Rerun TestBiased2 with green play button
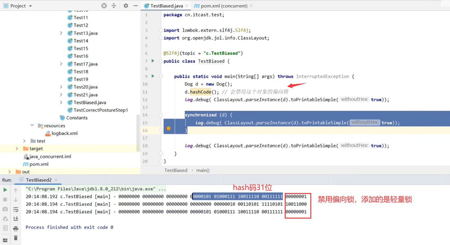The height and width of the screenshot is (245, 450). (x=5, y=190)
